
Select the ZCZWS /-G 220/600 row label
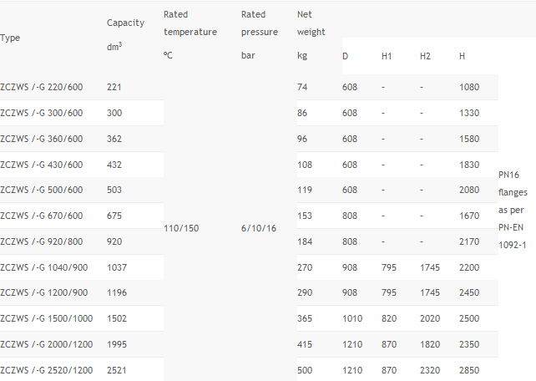pyautogui.click(x=42, y=87)
